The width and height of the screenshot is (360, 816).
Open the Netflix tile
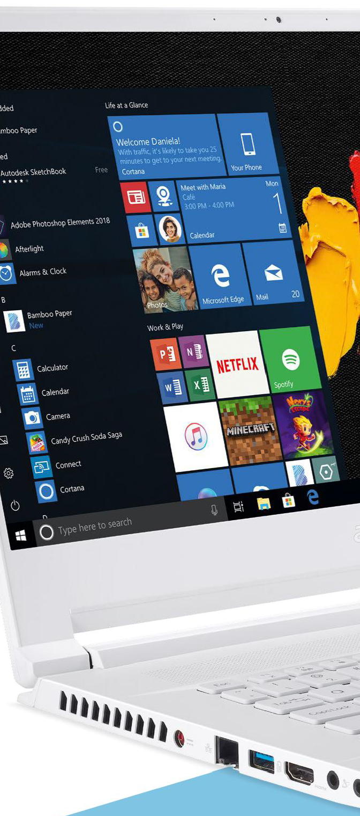236,364
